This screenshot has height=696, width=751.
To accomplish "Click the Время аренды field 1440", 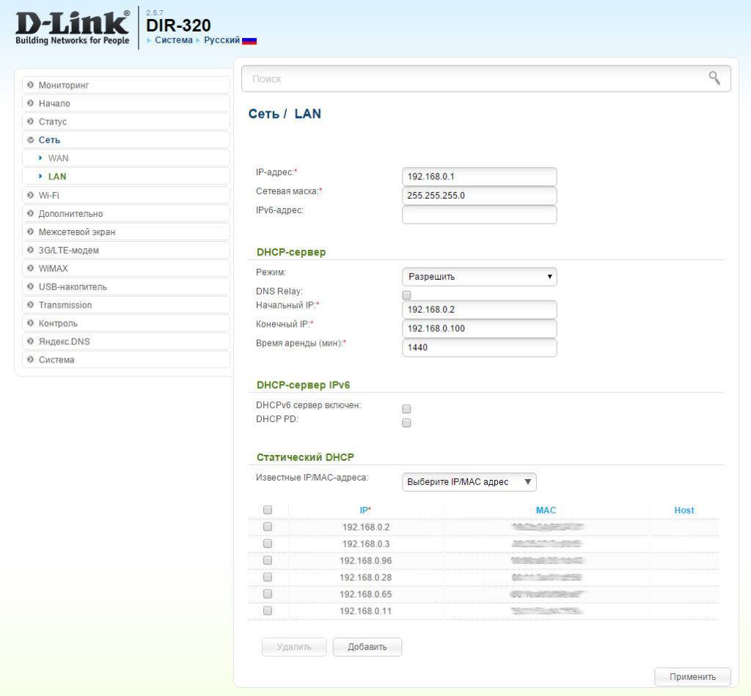I will point(480,348).
